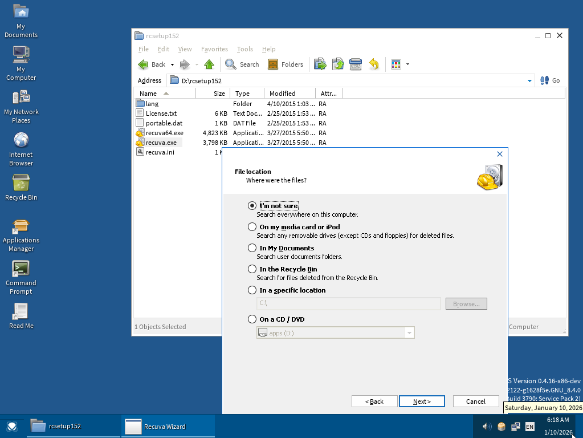Click Cancel in Recuva Wizard
The image size is (583, 438).
tap(475, 401)
